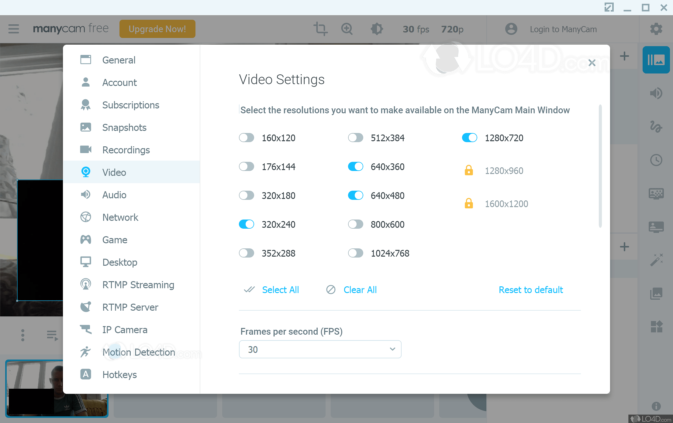Click the Reset to default link
The image size is (673, 423).
coord(531,290)
